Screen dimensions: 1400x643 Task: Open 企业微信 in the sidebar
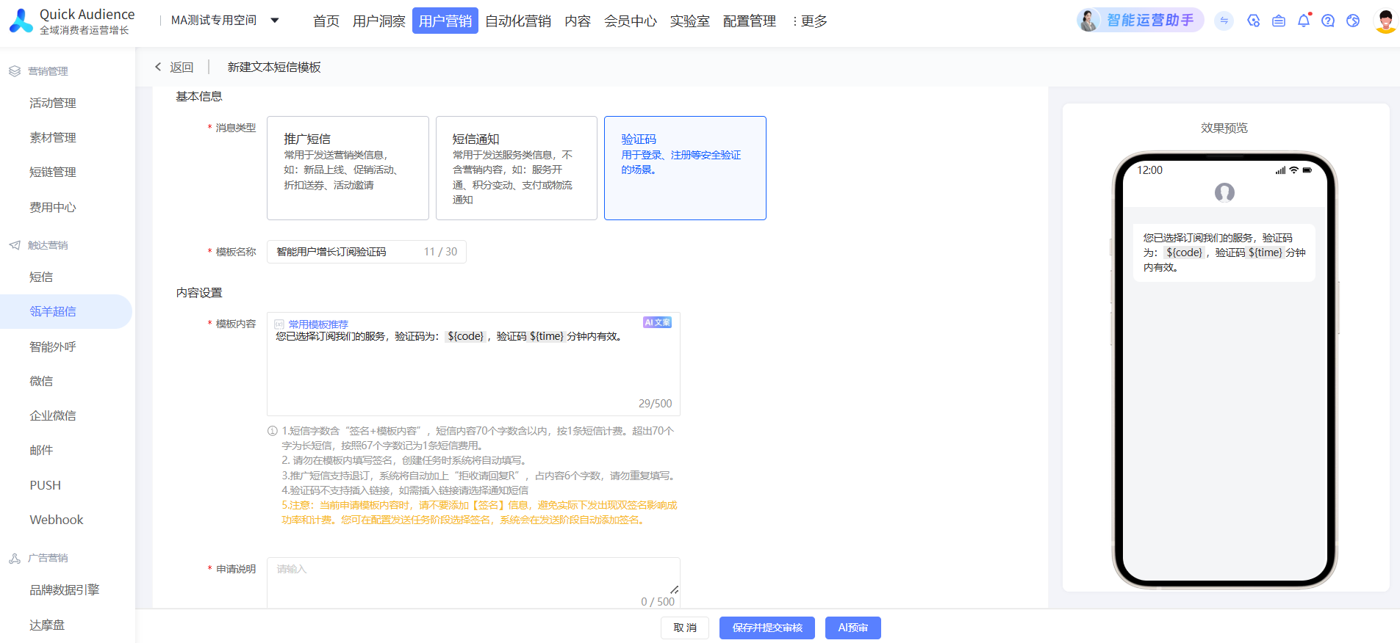tap(53, 415)
